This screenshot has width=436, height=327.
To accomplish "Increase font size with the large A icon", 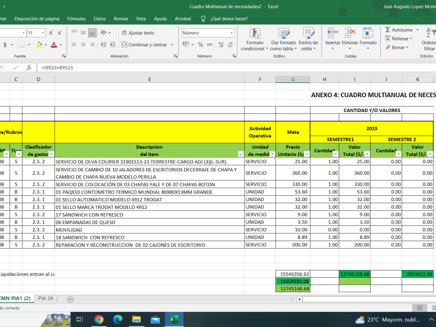I will pyautogui.click(x=51, y=33).
